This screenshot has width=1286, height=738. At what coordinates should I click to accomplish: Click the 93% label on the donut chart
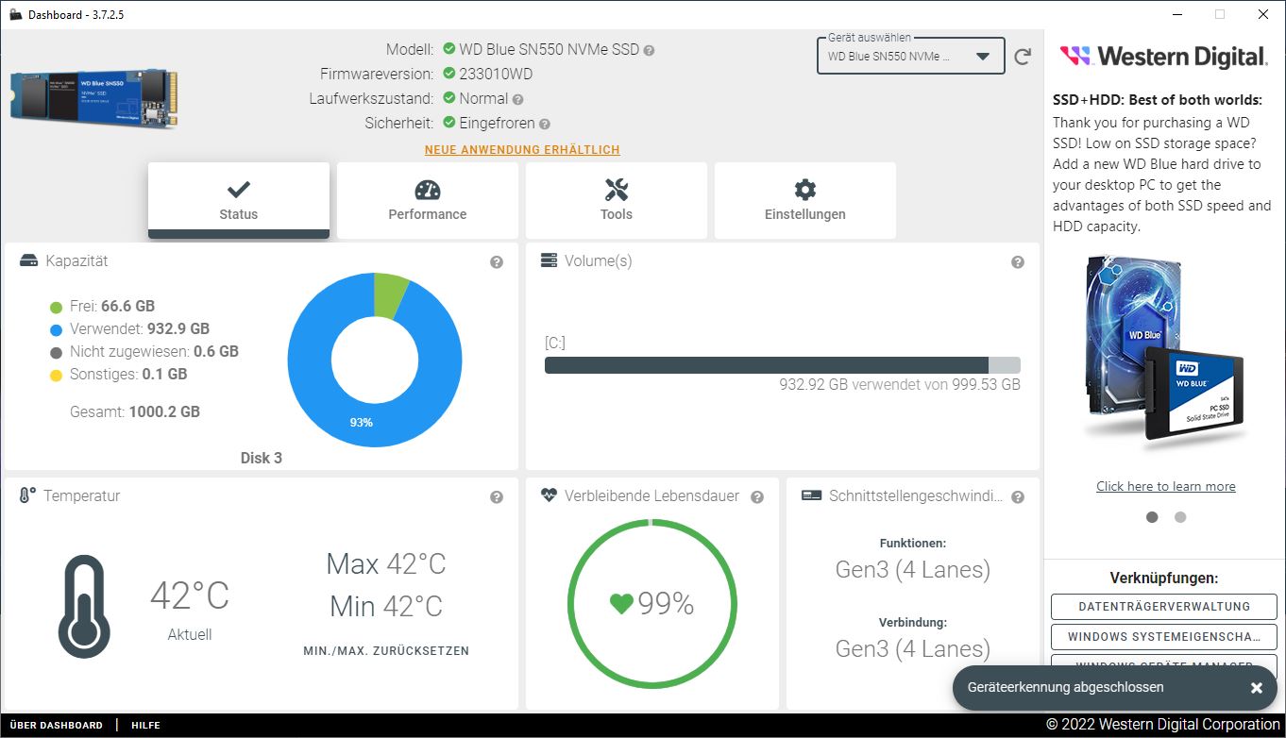362,422
